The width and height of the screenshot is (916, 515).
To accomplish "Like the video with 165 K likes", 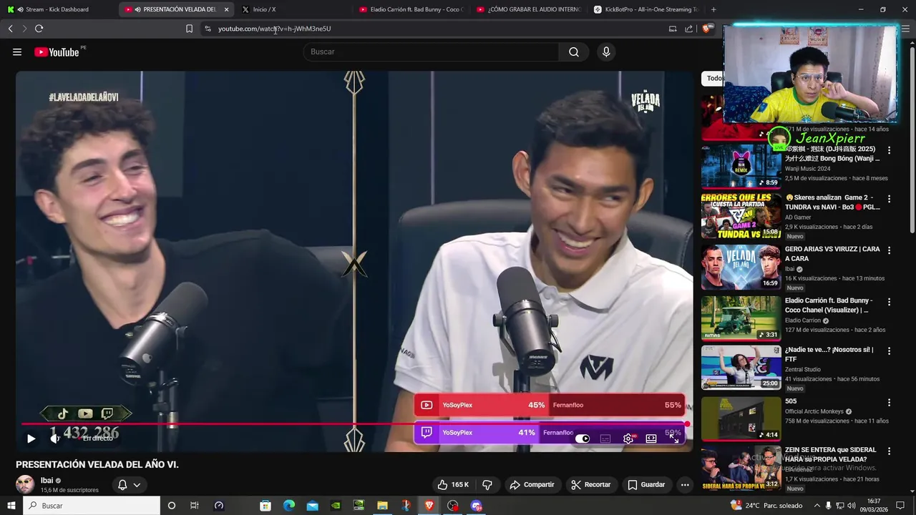I will tap(453, 485).
